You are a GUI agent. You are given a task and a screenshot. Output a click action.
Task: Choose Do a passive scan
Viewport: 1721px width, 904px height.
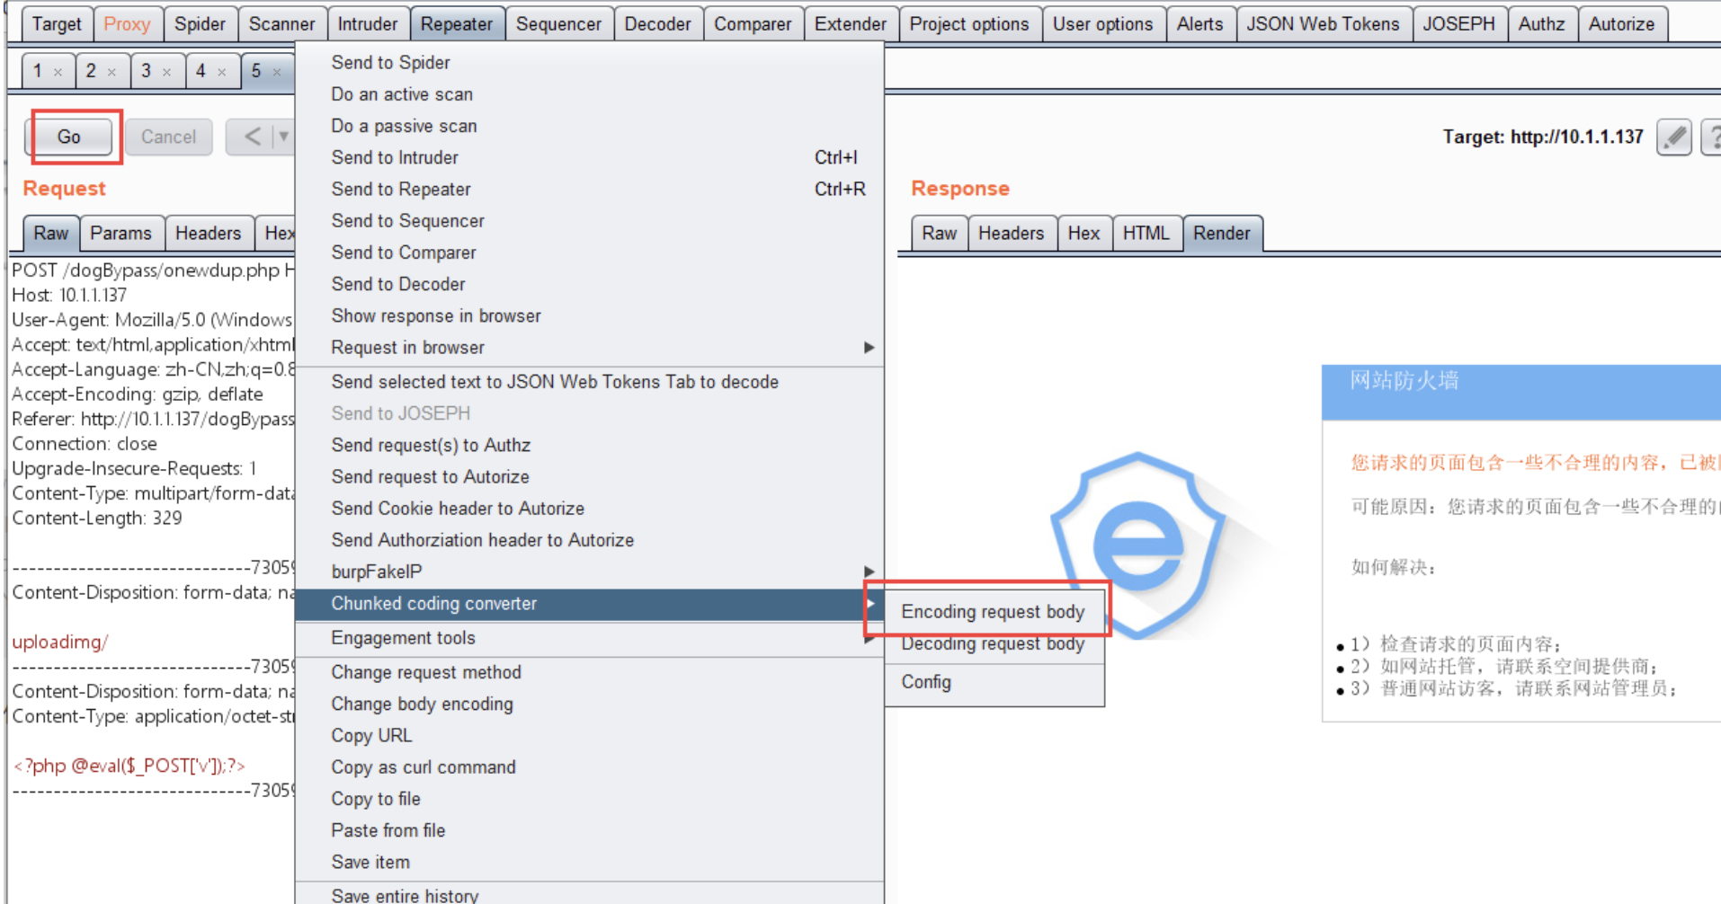tap(589, 126)
